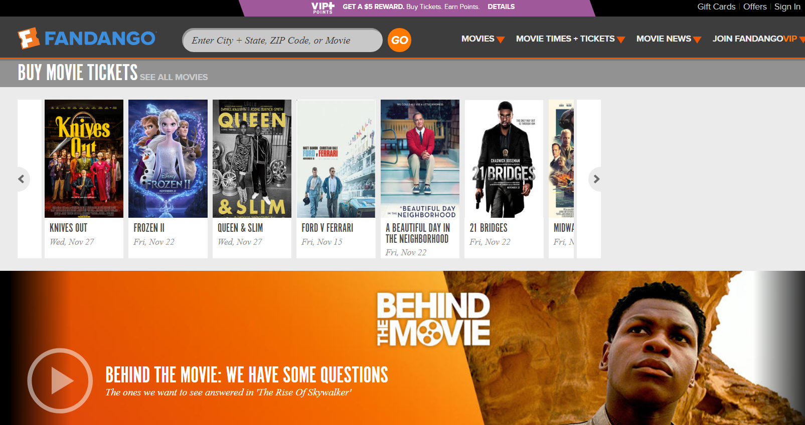Click the Sign In link
Viewport: 805px width, 425px height.
point(787,7)
